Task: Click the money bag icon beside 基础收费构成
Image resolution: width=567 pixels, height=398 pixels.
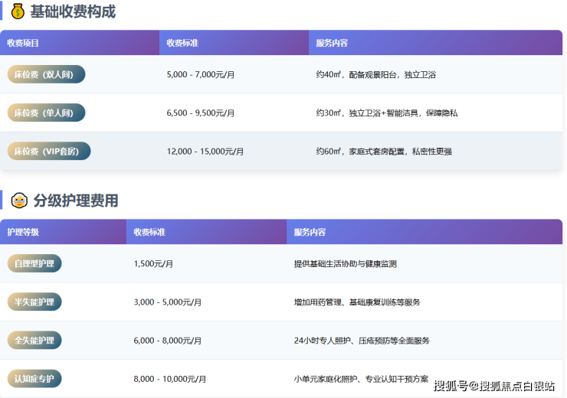Action: click(18, 11)
